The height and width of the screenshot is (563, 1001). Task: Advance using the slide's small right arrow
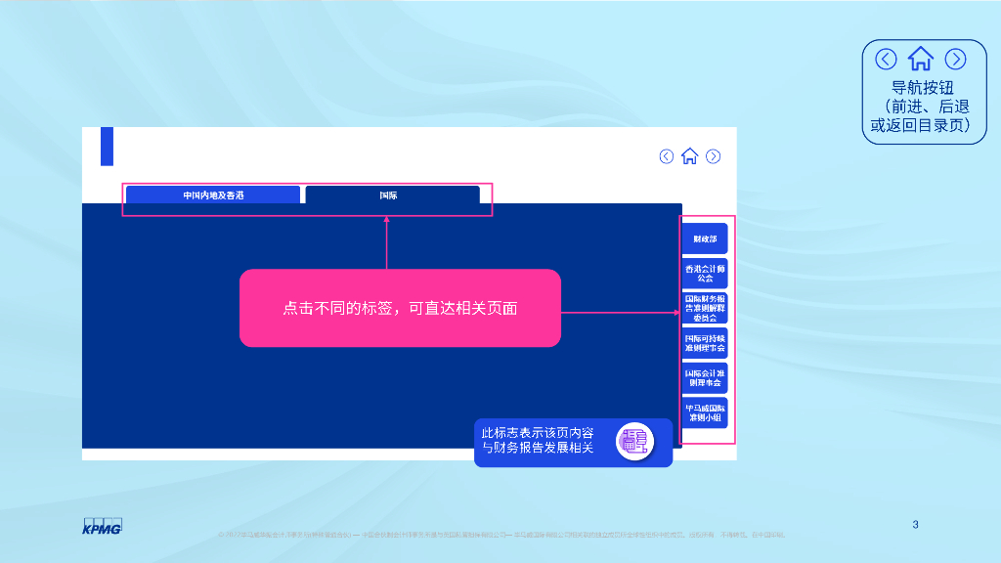713,156
